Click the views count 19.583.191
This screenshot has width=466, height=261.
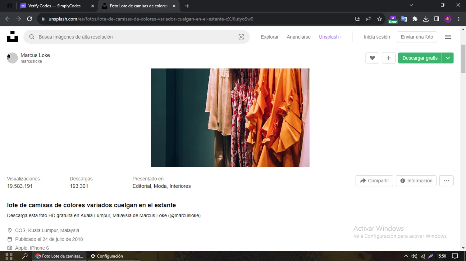[20, 186]
